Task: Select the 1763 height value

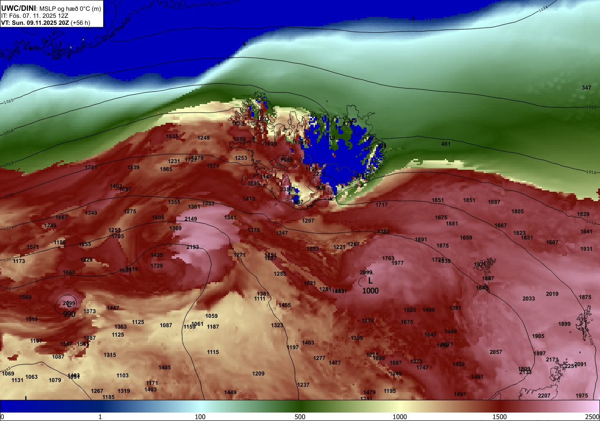Action: [388, 258]
